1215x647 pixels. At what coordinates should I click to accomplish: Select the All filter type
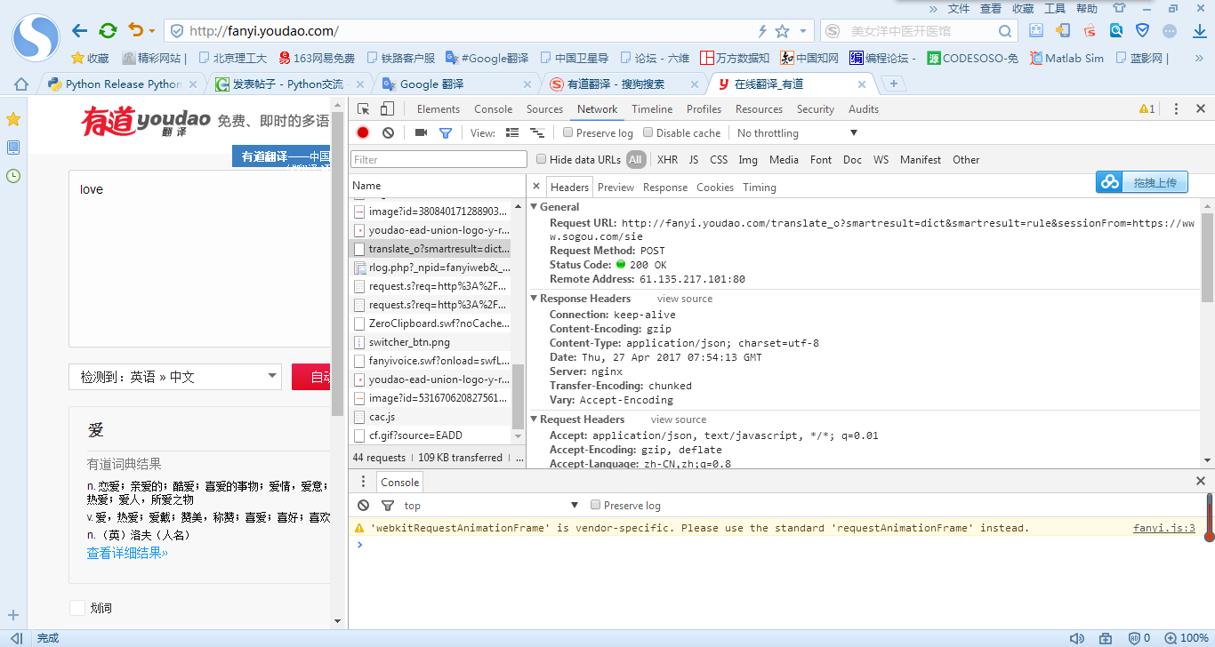click(635, 160)
